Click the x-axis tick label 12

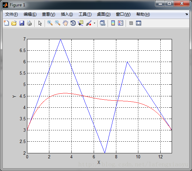(160, 157)
